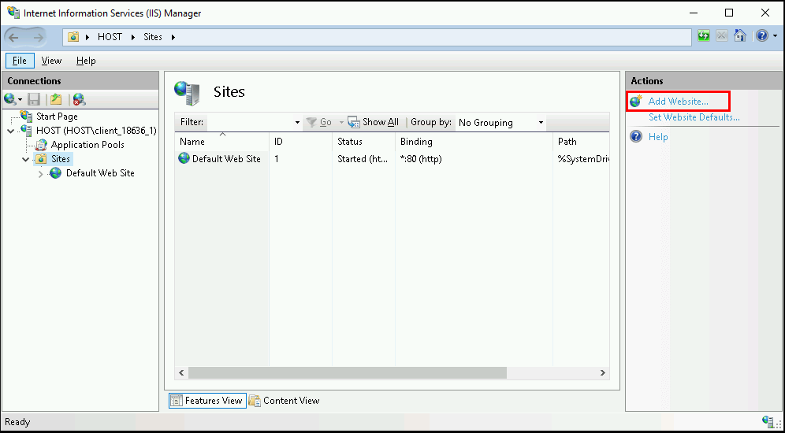The height and width of the screenshot is (433, 785).
Task: Click the ID cell showing 1
Action: (x=277, y=159)
